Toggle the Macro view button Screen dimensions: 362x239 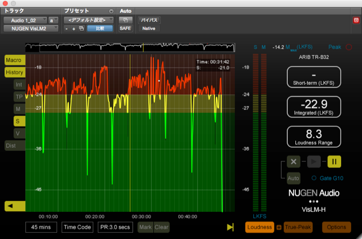[15, 60]
